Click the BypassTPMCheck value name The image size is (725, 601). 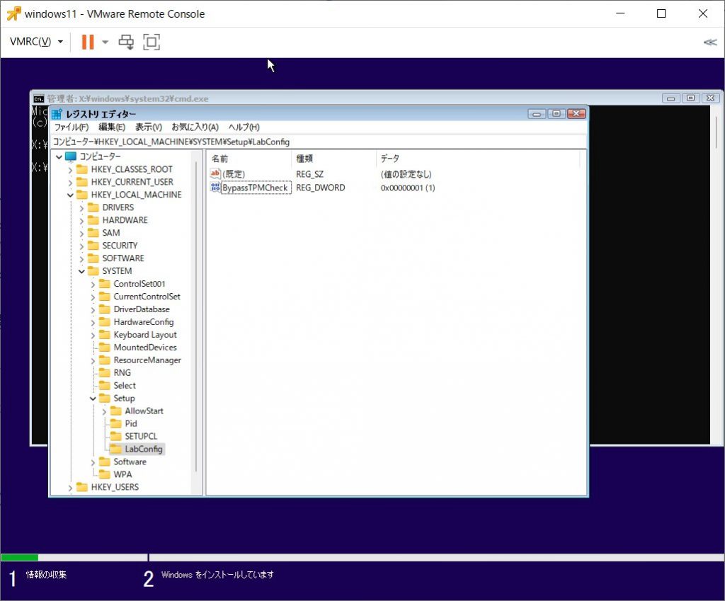click(255, 188)
